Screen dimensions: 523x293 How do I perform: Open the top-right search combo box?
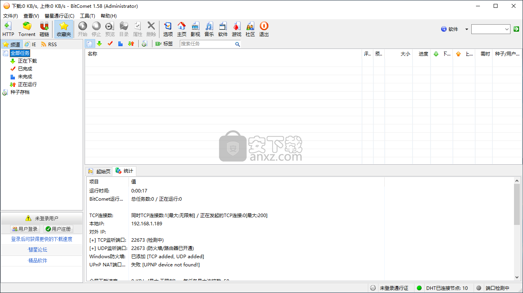pos(490,29)
